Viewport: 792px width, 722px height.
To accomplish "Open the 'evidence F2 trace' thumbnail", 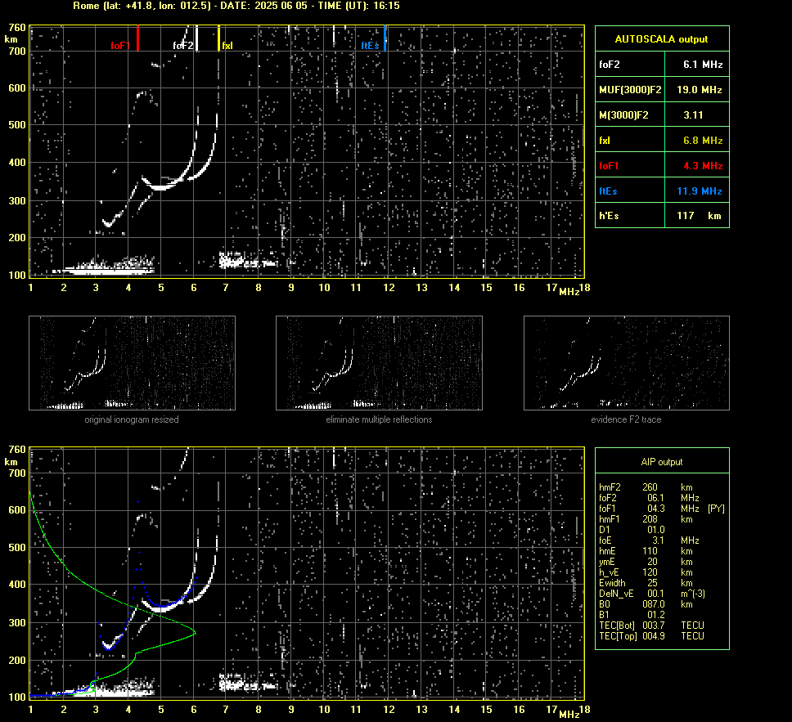I will click(627, 363).
